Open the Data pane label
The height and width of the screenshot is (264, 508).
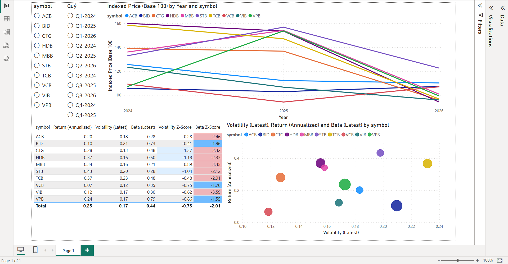tap(502, 20)
